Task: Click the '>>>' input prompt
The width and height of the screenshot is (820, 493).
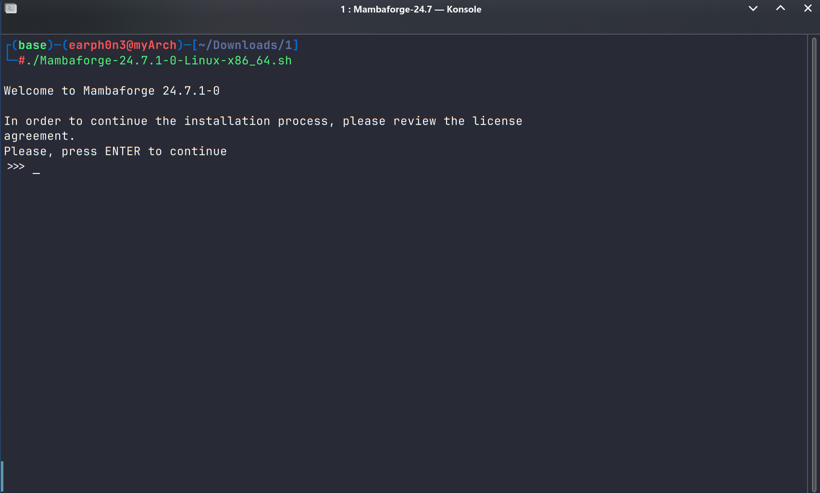Action: [x=16, y=166]
